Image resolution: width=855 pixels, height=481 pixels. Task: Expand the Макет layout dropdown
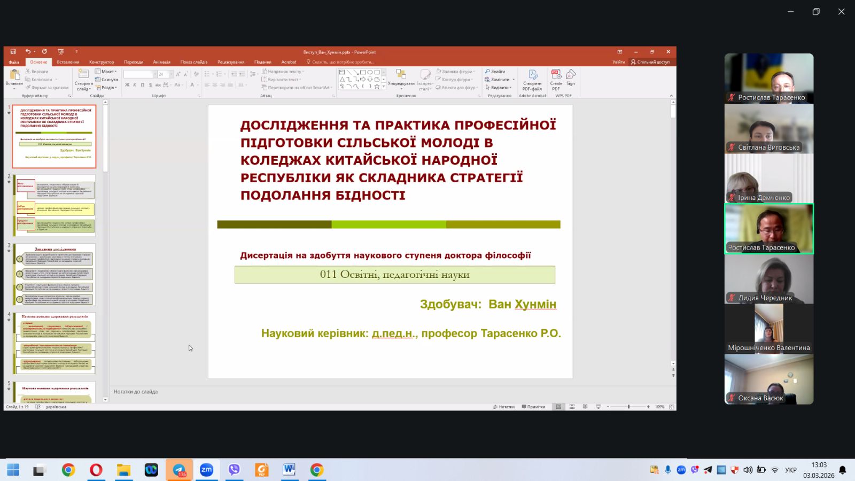(x=106, y=72)
